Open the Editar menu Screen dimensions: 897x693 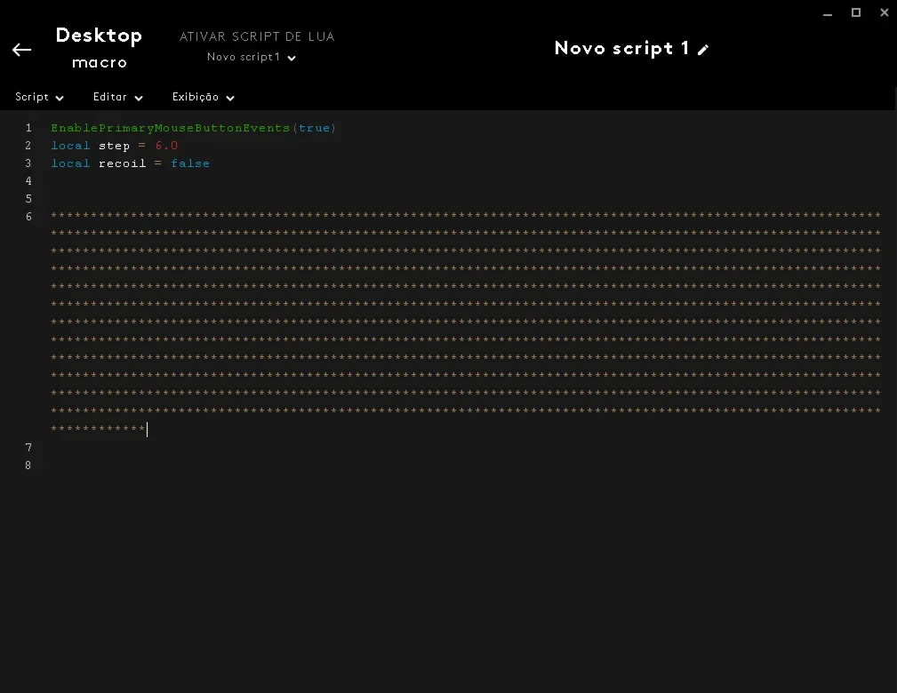click(x=118, y=97)
